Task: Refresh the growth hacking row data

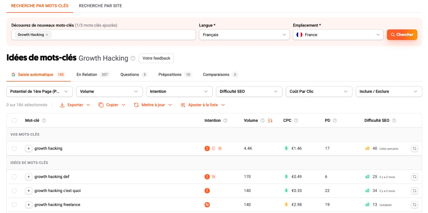Action: click(414, 149)
